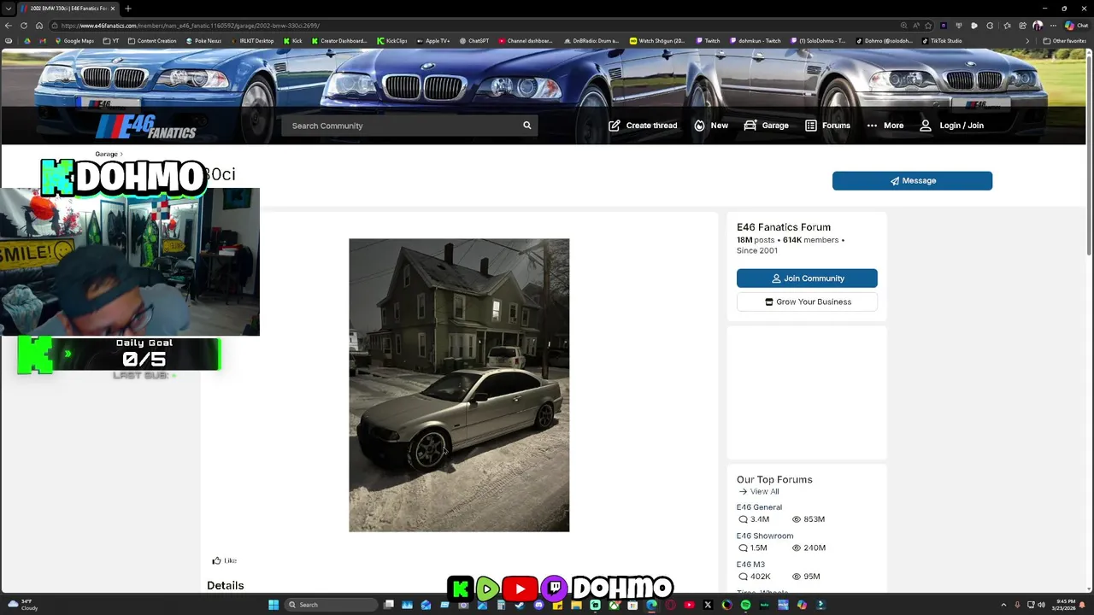Open the Other favorites folder

1064,40
